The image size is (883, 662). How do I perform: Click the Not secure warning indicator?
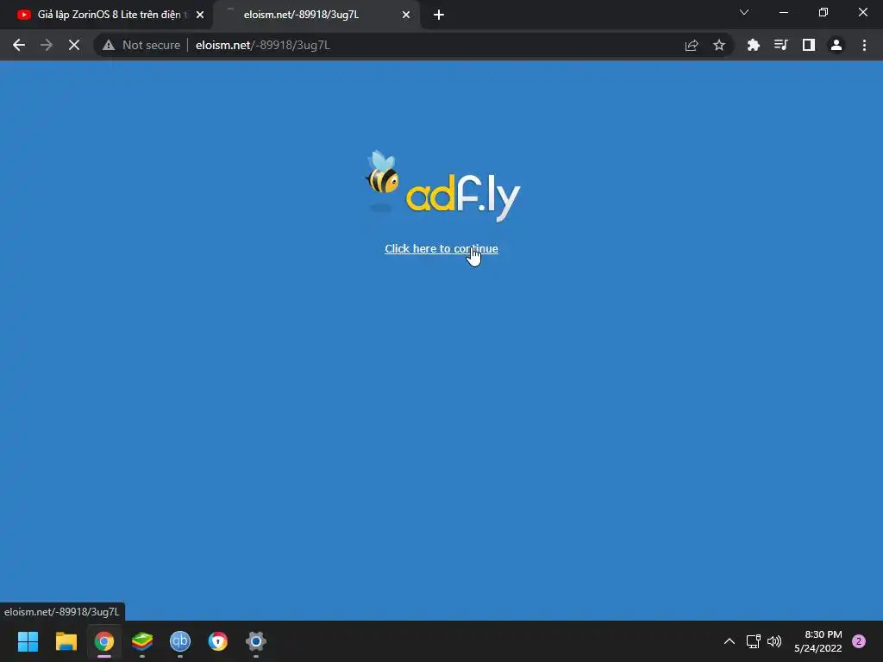coord(141,45)
